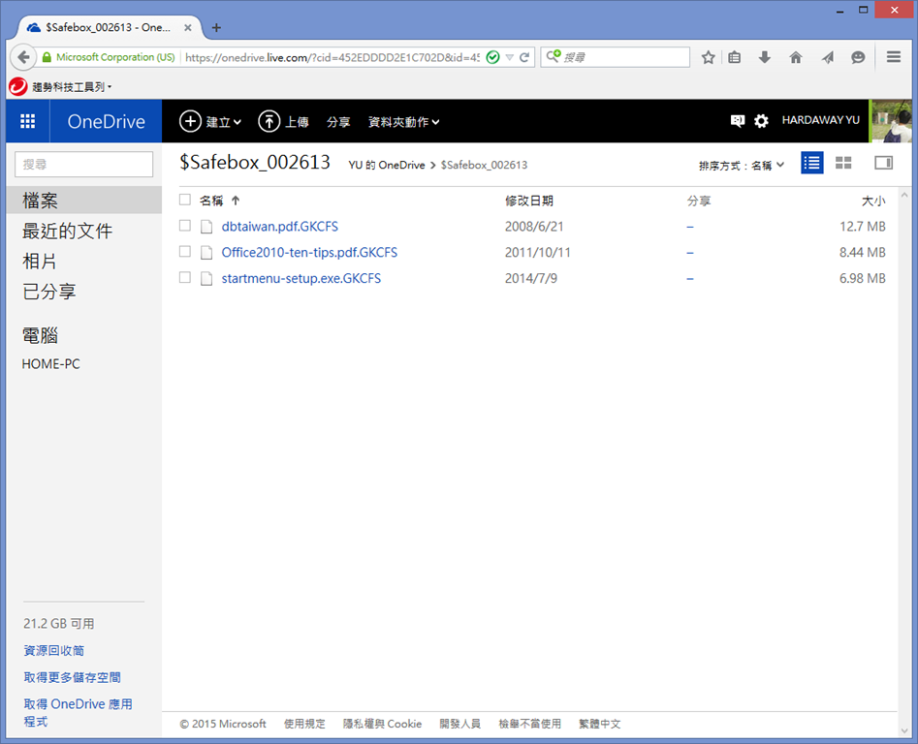Click the address bar URL

(332, 57)
